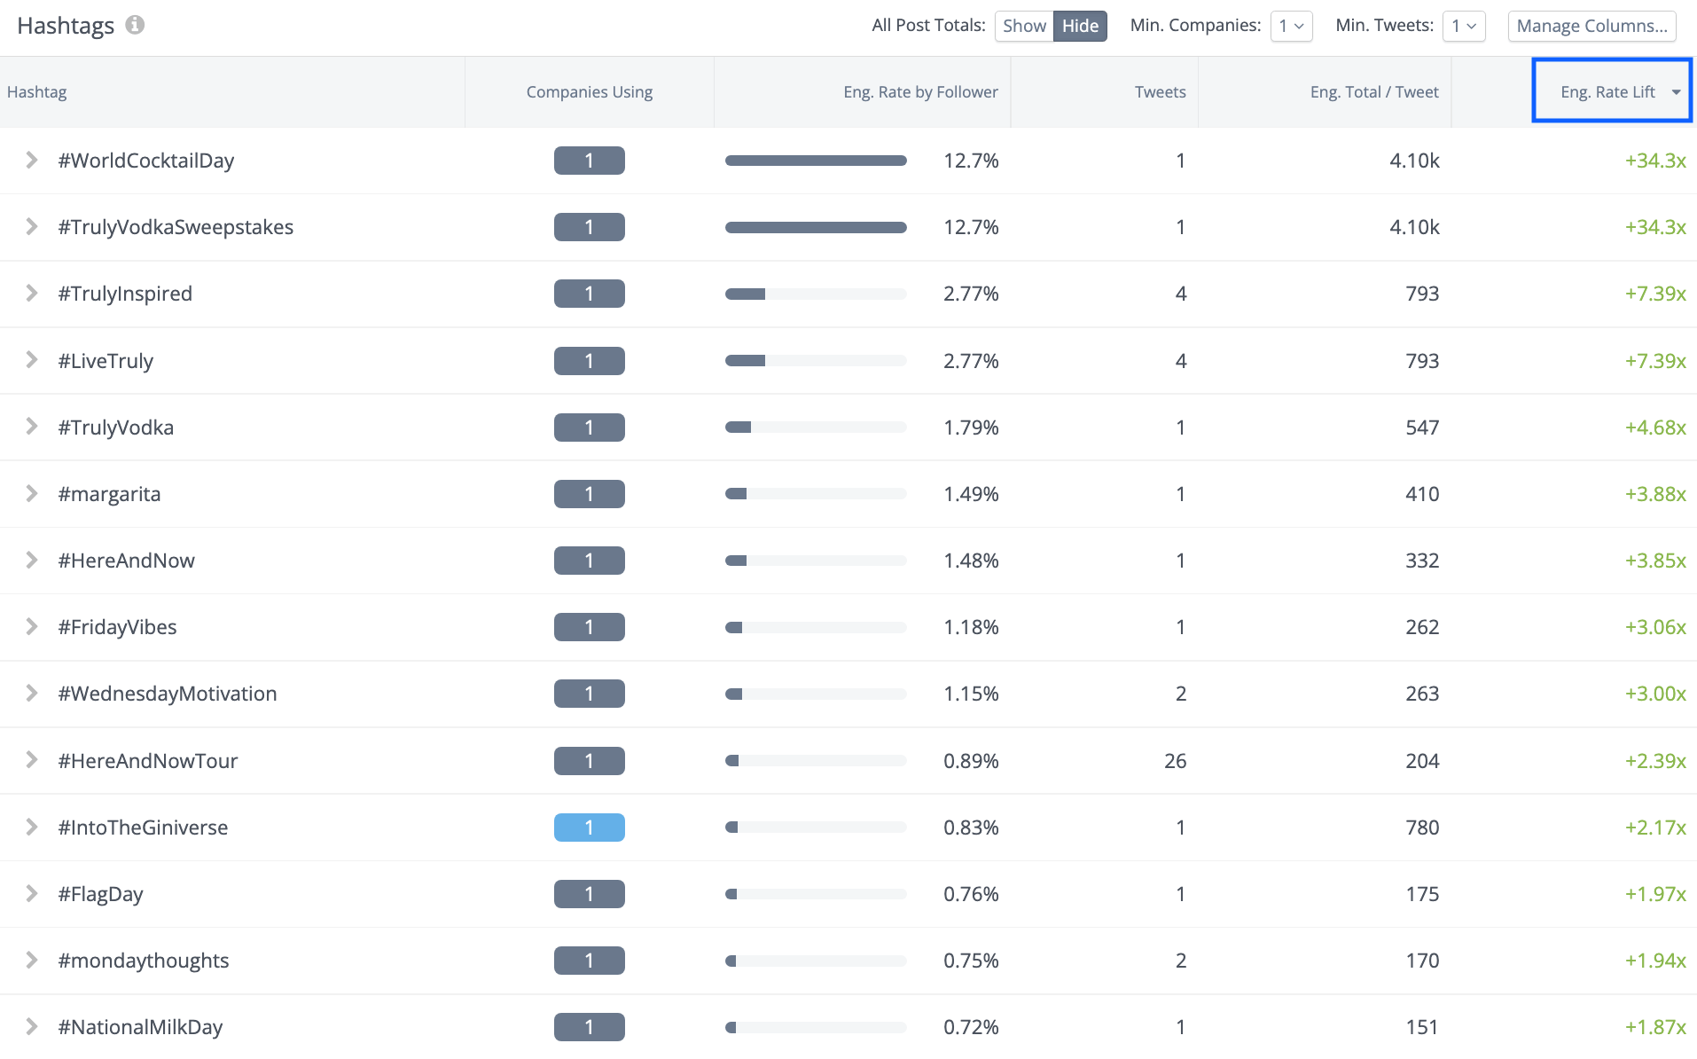The width and height of the screenshot is (1697, 1059).
Task: Expand the #TrulyVodka row details
Action: (31, 427)
